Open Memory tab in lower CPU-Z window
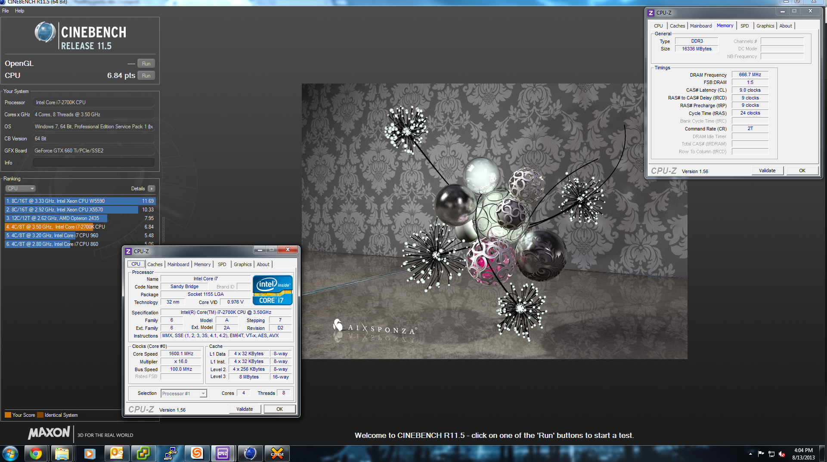The height and width of the screenshot is (462, 827). tap(202, 264)
